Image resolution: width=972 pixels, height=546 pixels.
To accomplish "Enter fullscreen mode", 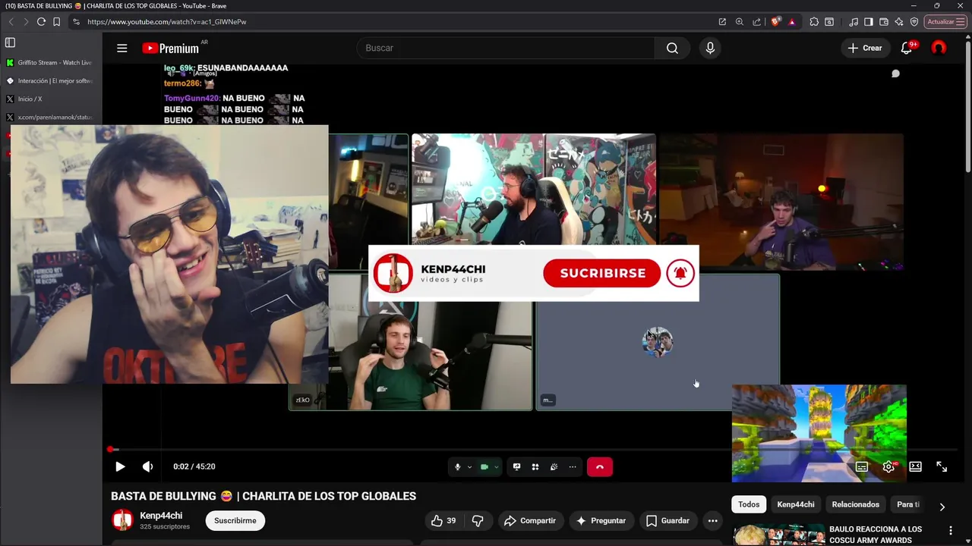I will coord(942,466).
